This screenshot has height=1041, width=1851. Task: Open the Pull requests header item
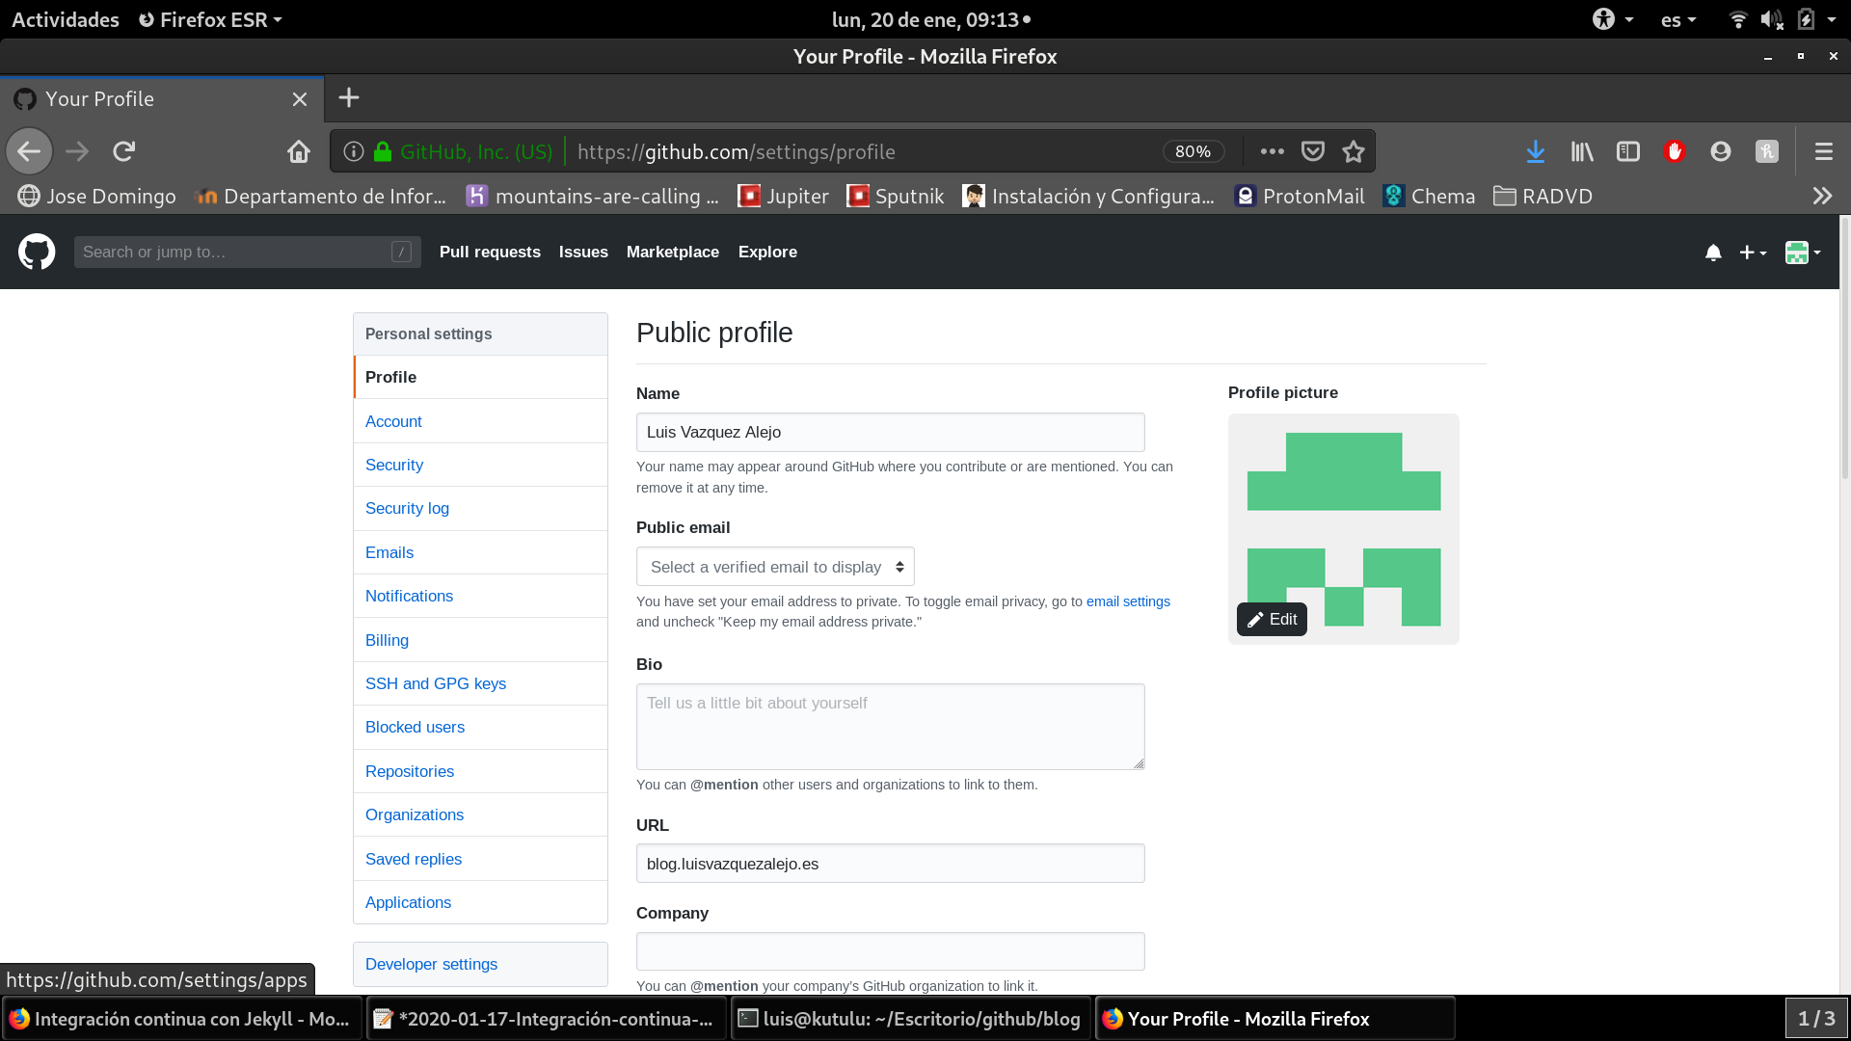[490, 252]
